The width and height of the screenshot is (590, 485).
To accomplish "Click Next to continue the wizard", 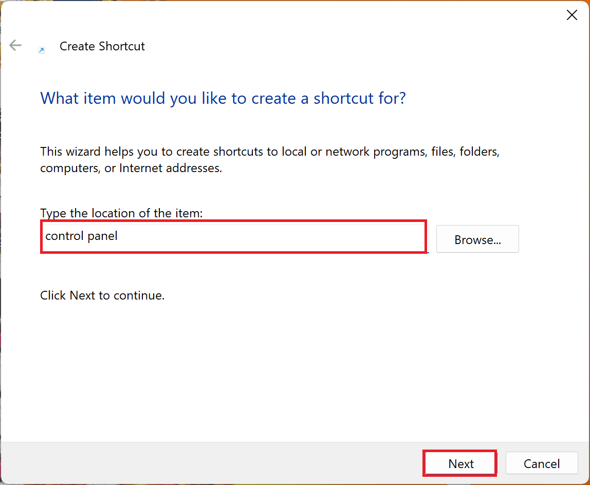I will pos(459,463).
